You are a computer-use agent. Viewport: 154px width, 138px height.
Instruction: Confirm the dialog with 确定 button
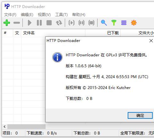click(x=140, y=115)
